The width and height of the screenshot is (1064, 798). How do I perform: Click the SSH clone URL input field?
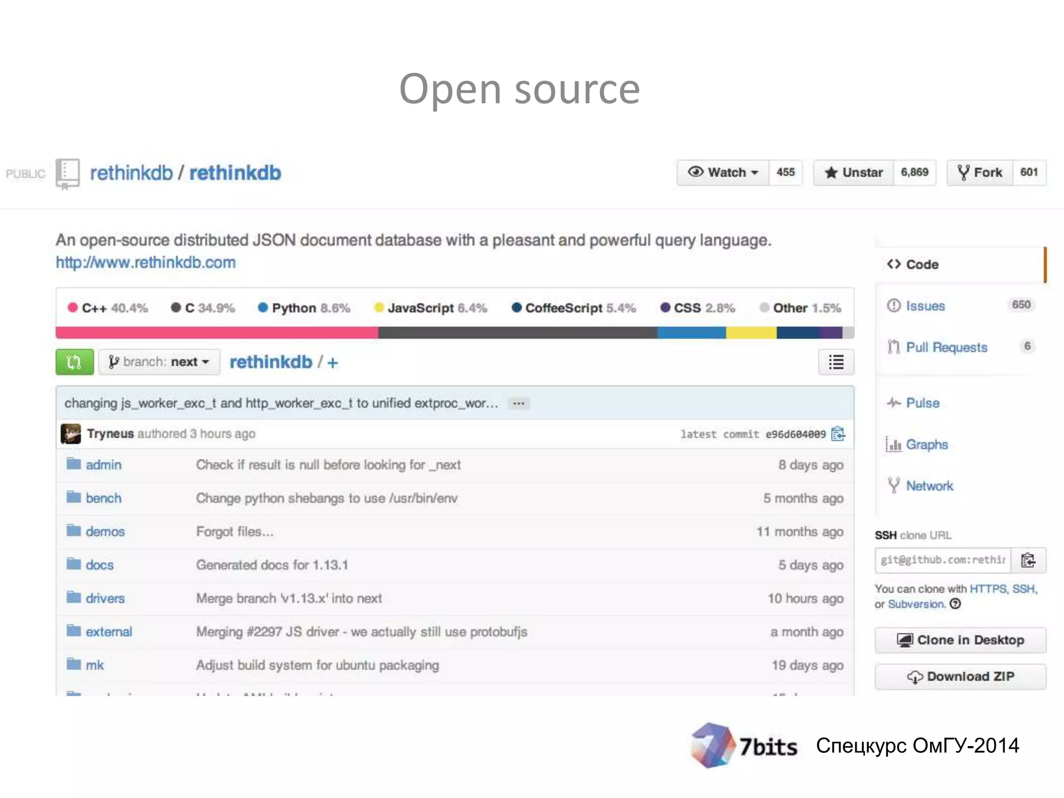[943, 560]
